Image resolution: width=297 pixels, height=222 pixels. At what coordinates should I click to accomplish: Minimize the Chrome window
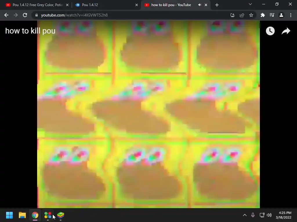263,4
